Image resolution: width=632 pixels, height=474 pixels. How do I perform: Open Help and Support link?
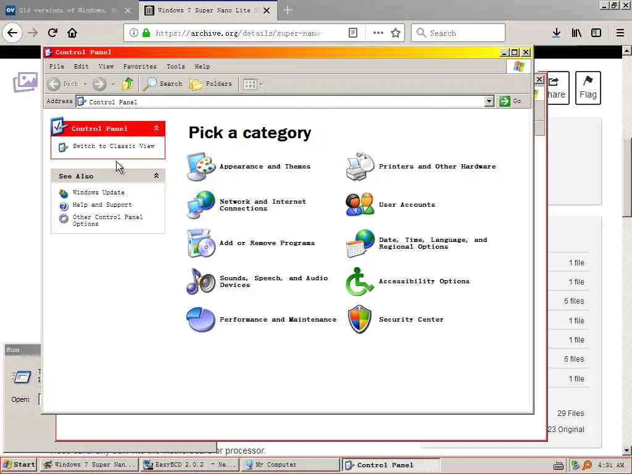pos(102,205)
